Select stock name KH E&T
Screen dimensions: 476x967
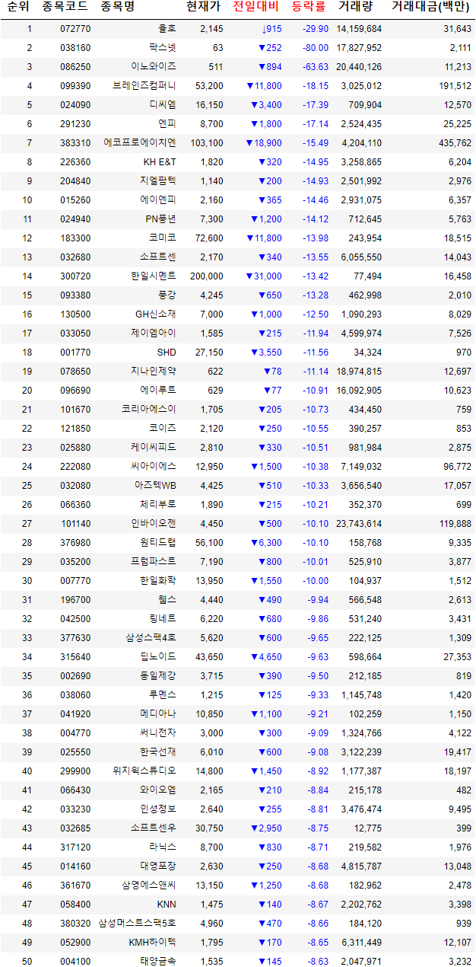pos(160,162)
